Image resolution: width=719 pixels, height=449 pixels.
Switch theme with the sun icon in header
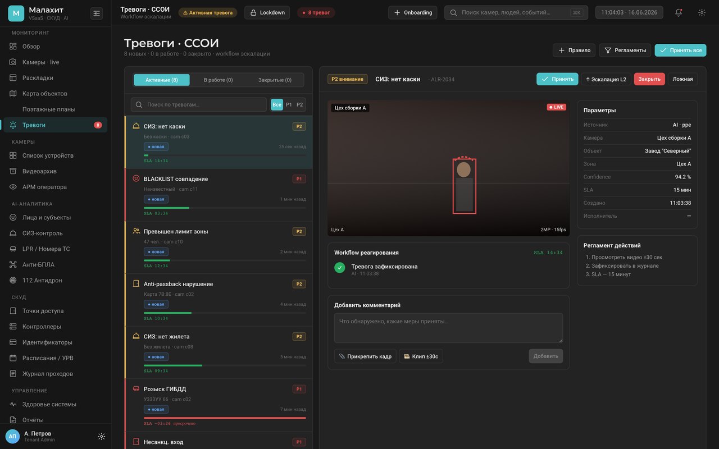[702, 12]
